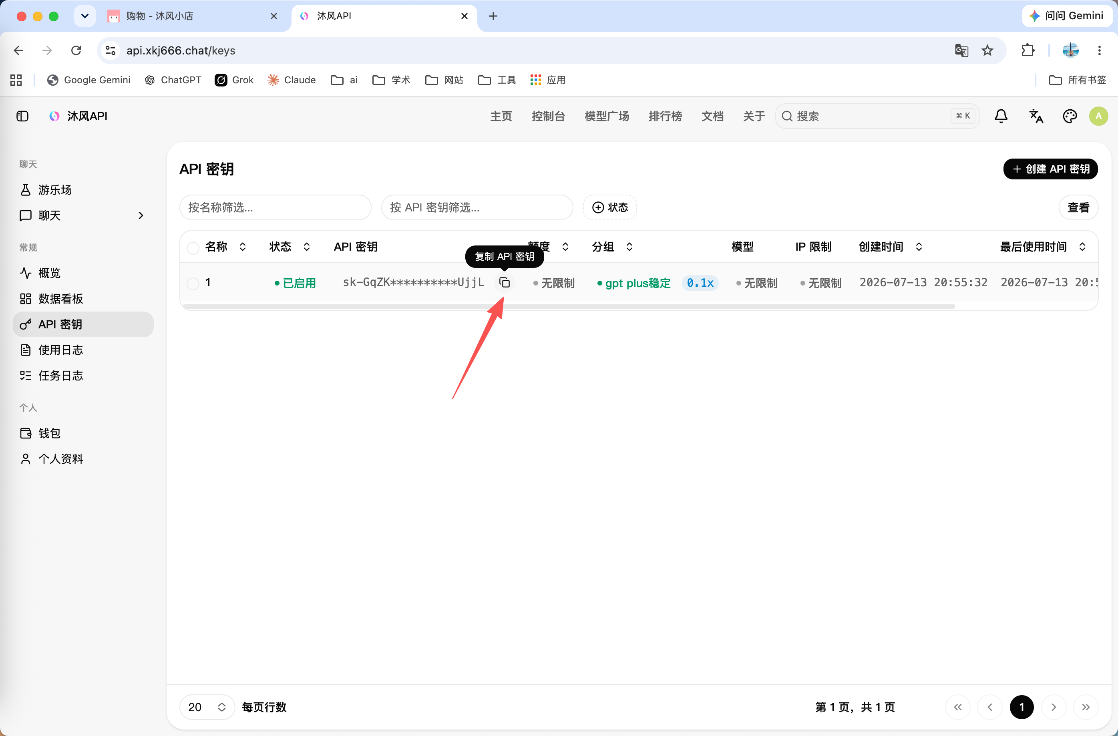Open the Chrome extensions puzzle icon
The height and width of the screenshot is (736, 1118).
(1028, 50)
